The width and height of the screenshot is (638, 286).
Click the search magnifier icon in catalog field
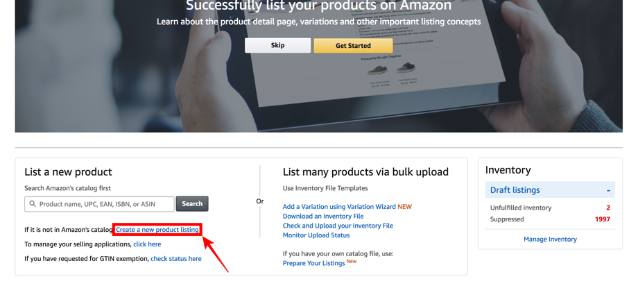click(33, 203)
